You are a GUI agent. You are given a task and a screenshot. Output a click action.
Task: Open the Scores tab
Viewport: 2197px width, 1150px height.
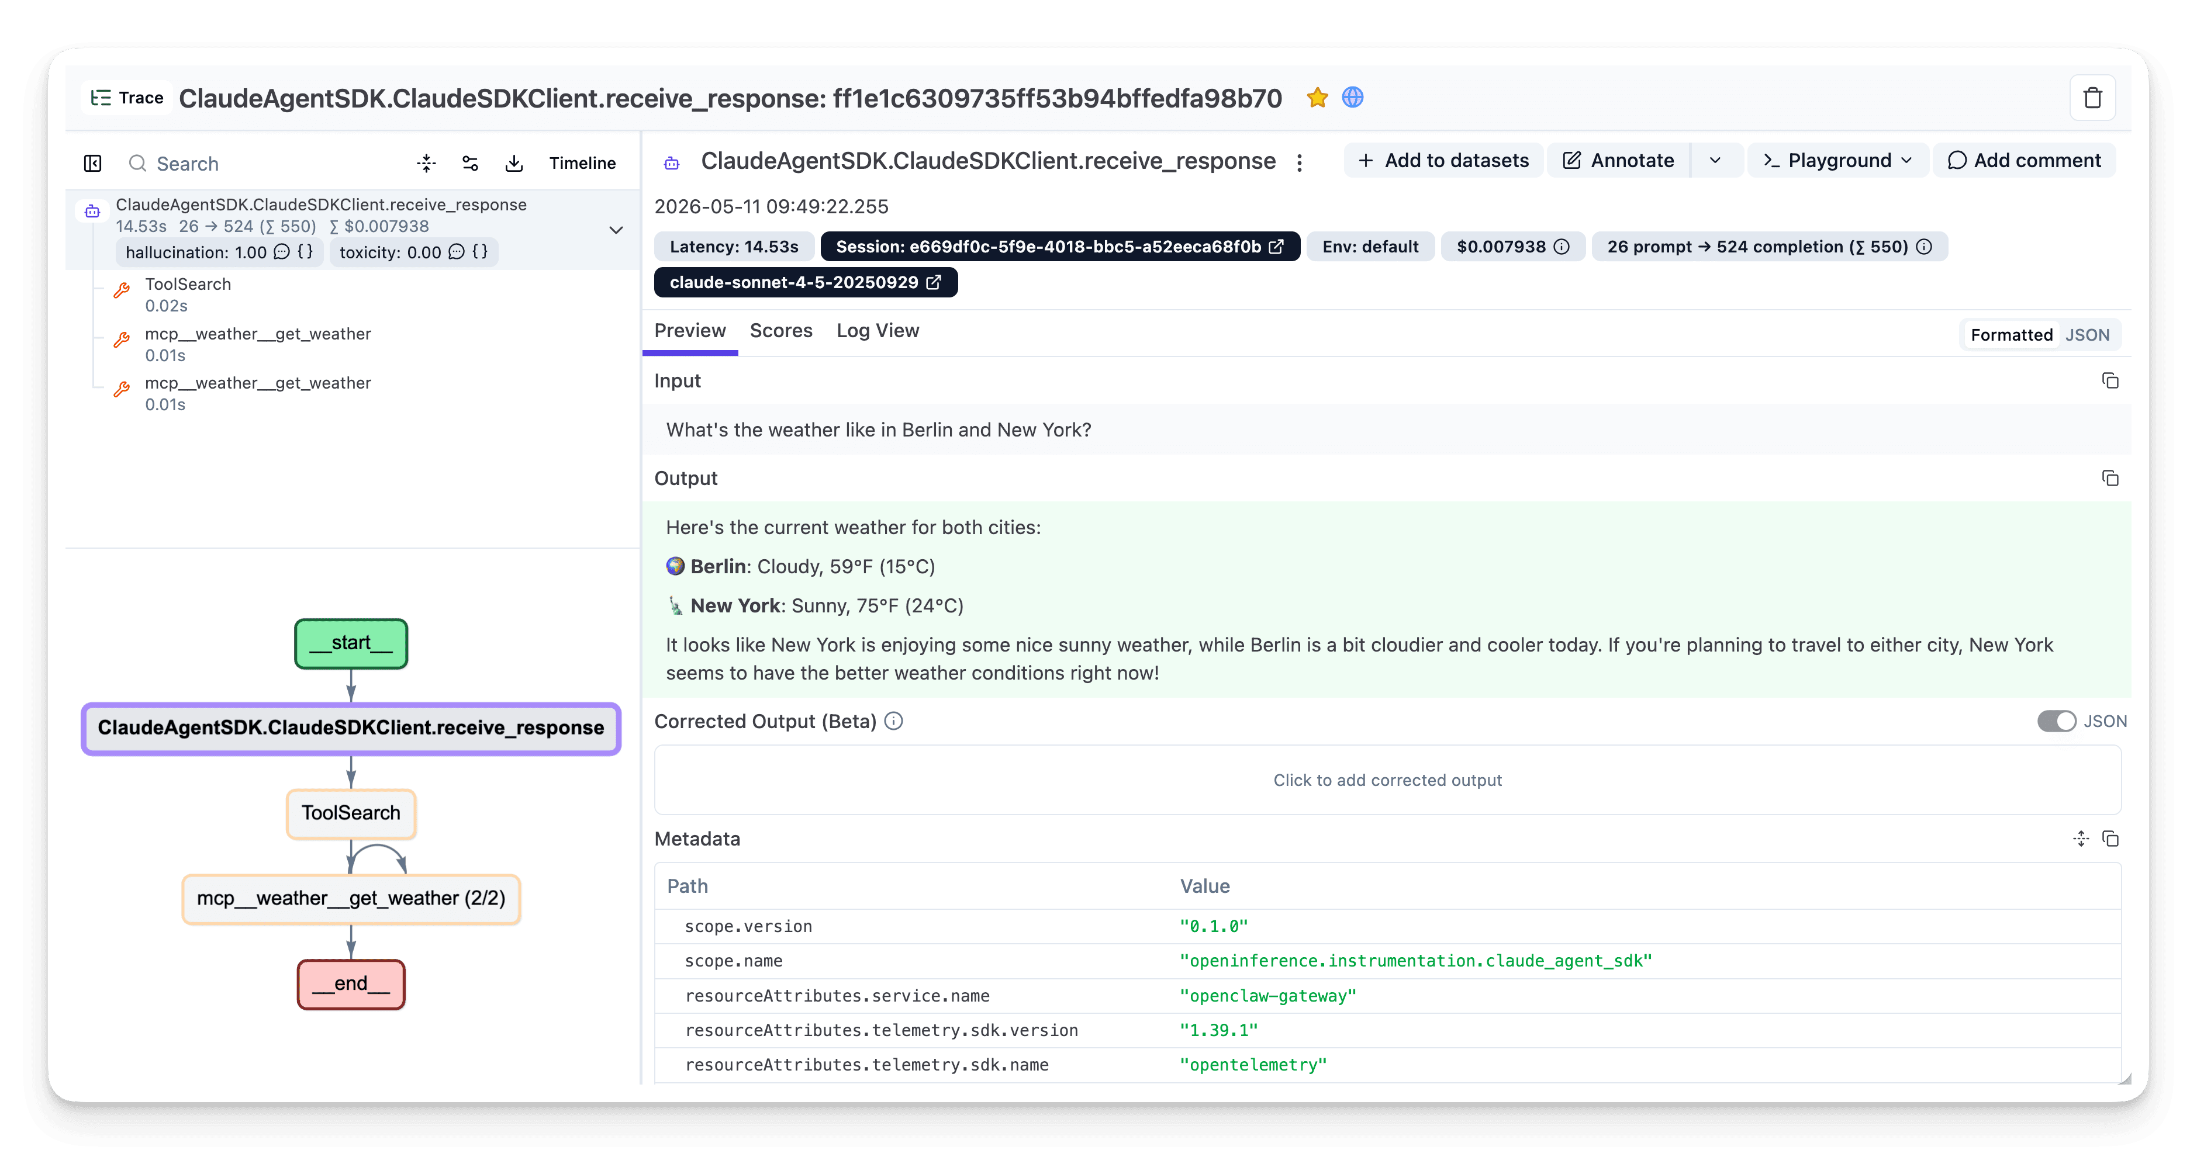tap(780, 331)
